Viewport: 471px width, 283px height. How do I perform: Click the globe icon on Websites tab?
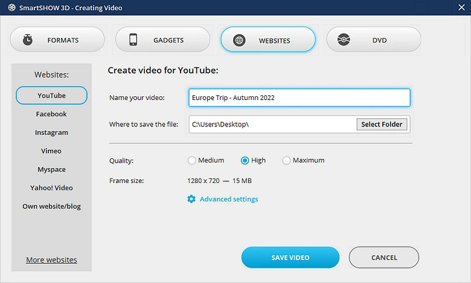[239, 40]
